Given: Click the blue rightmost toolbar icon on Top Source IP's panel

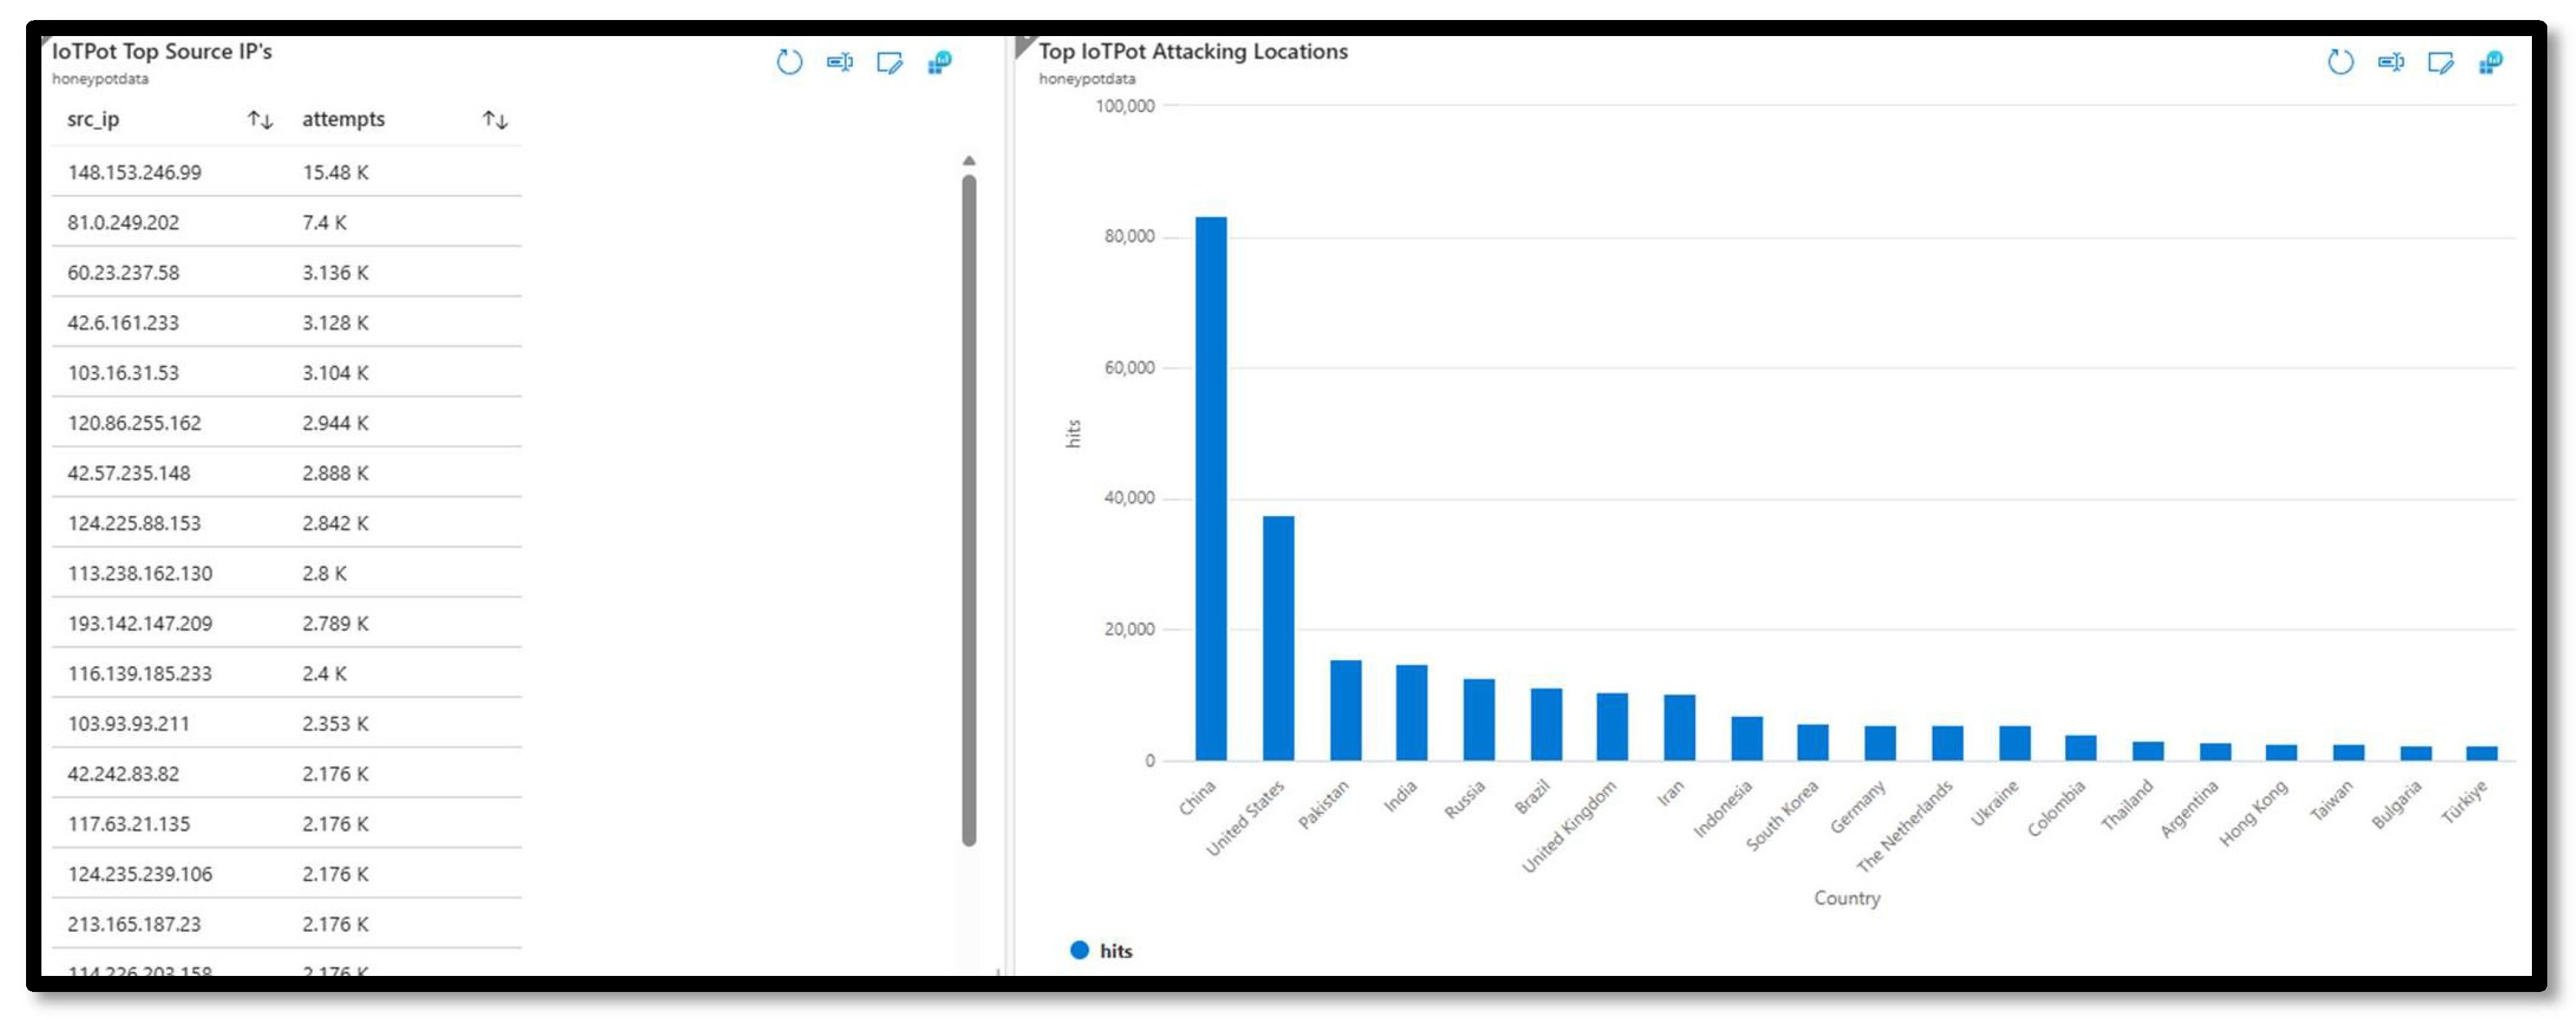Looking at the screenshot, I should pyautogui.click(x=939, y=63).
